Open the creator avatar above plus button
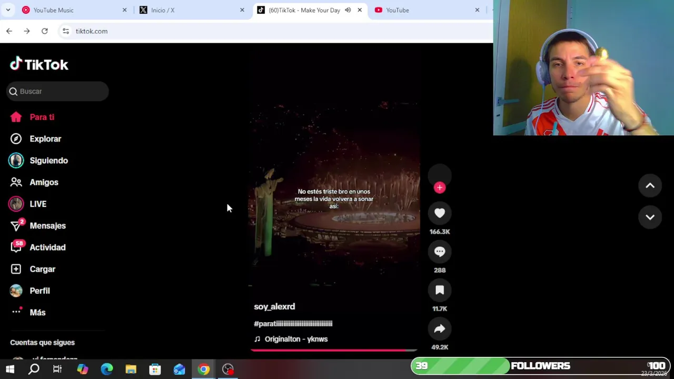 440,175
